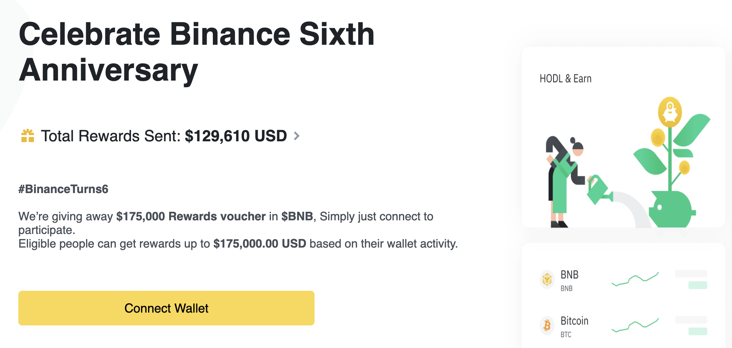Select the Bitcoin price trend chart
Viewport: 732px width, 348px height.
click(635, 325)
